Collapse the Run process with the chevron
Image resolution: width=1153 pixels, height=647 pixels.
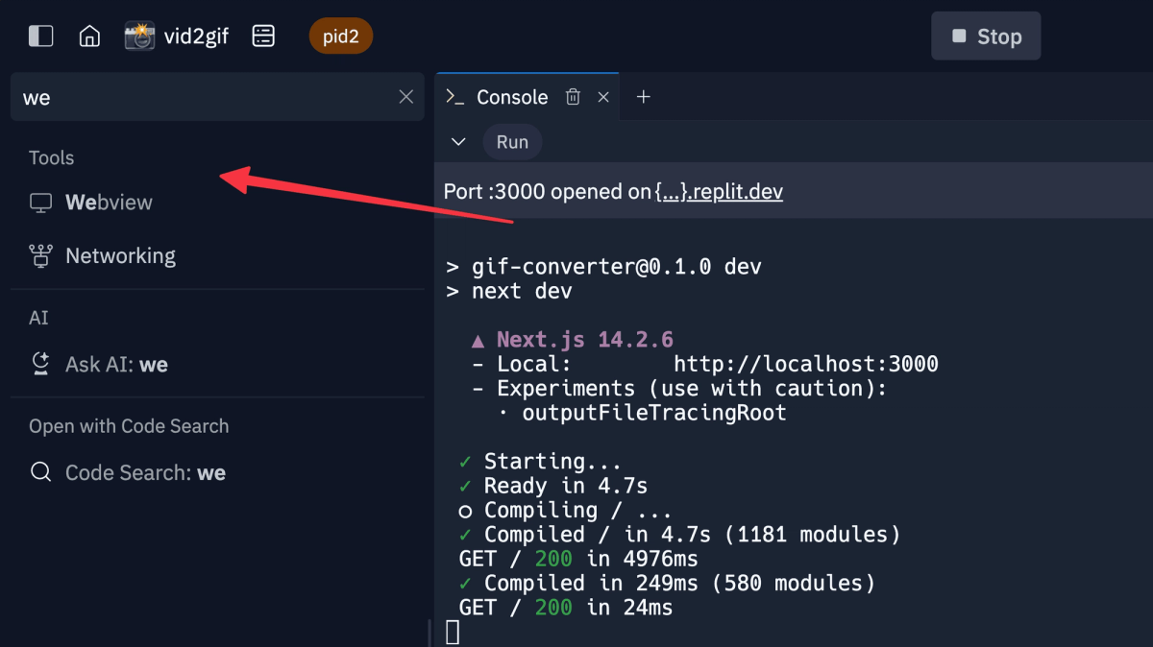point(458,141)
